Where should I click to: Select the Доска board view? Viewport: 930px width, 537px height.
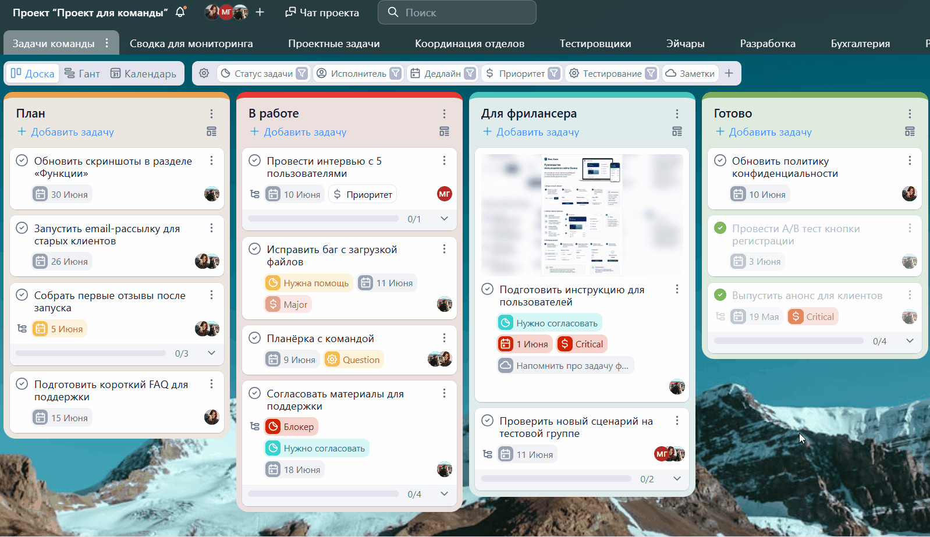pyautogui.click(x=33, y=73)
